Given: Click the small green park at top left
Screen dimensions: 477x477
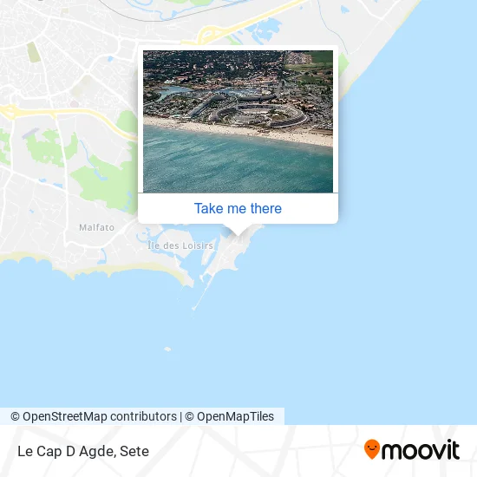Looking at the screenshot, I should click(34, 52).
